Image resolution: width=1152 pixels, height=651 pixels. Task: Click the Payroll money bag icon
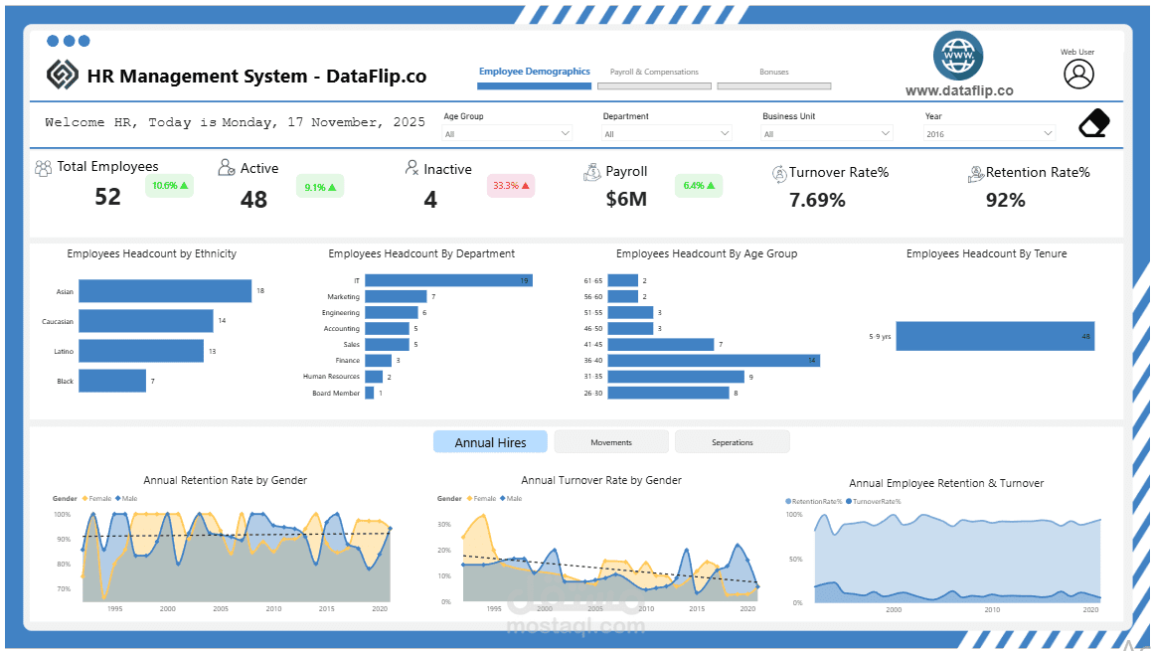coord(592,173)
